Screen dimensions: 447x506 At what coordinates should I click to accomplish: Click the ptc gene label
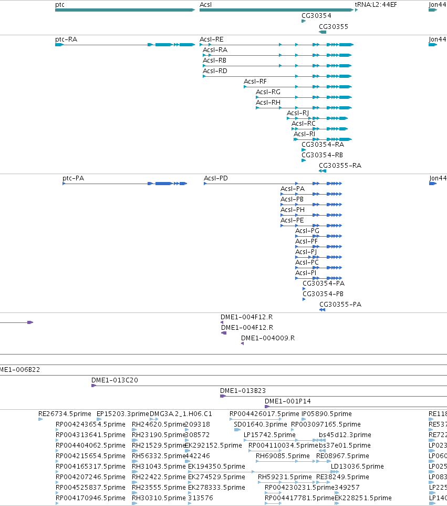pyautogui.click(x=60, y=5)
